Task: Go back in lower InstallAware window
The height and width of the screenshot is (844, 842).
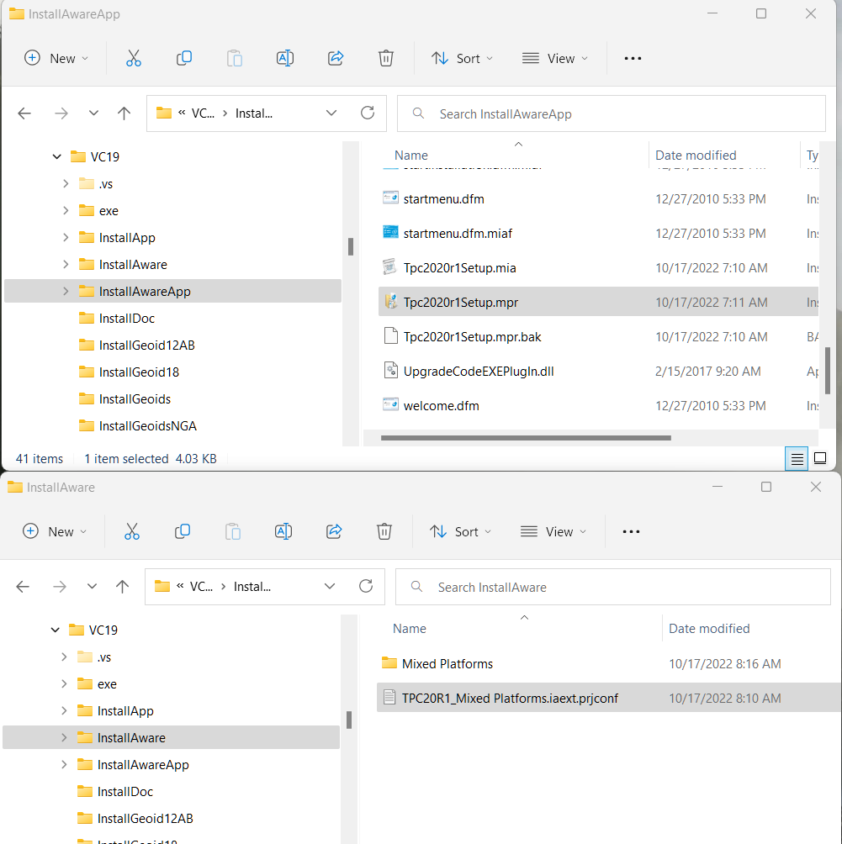Action: point(23,586)
